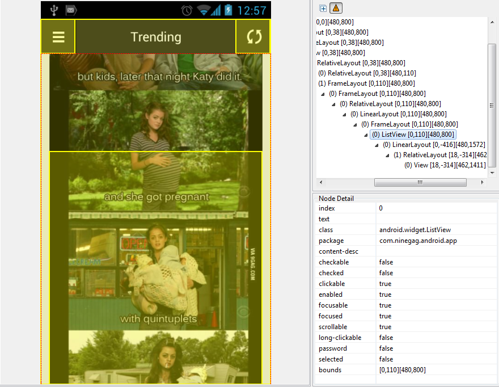Click the index value 0
This screenshot has width=499, height=387.
(380, 208)
